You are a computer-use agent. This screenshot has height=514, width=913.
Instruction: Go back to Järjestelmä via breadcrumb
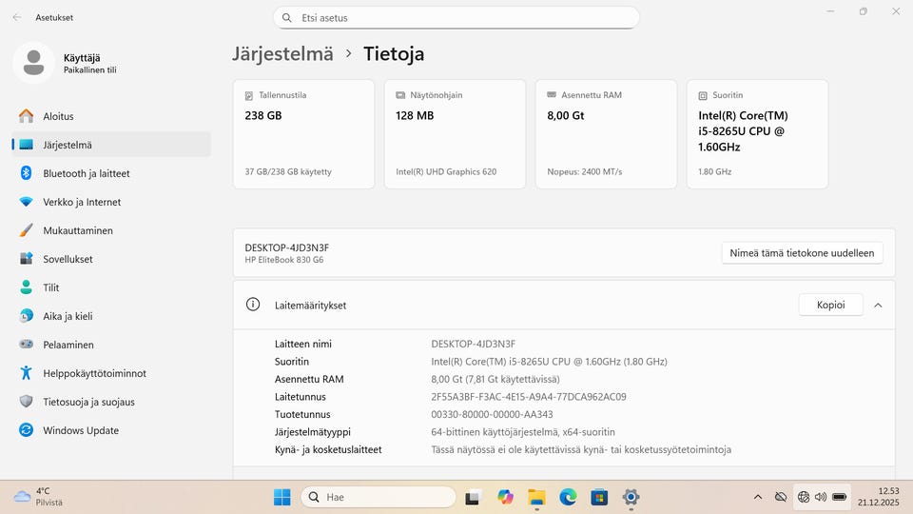click(x=283, y=53)
